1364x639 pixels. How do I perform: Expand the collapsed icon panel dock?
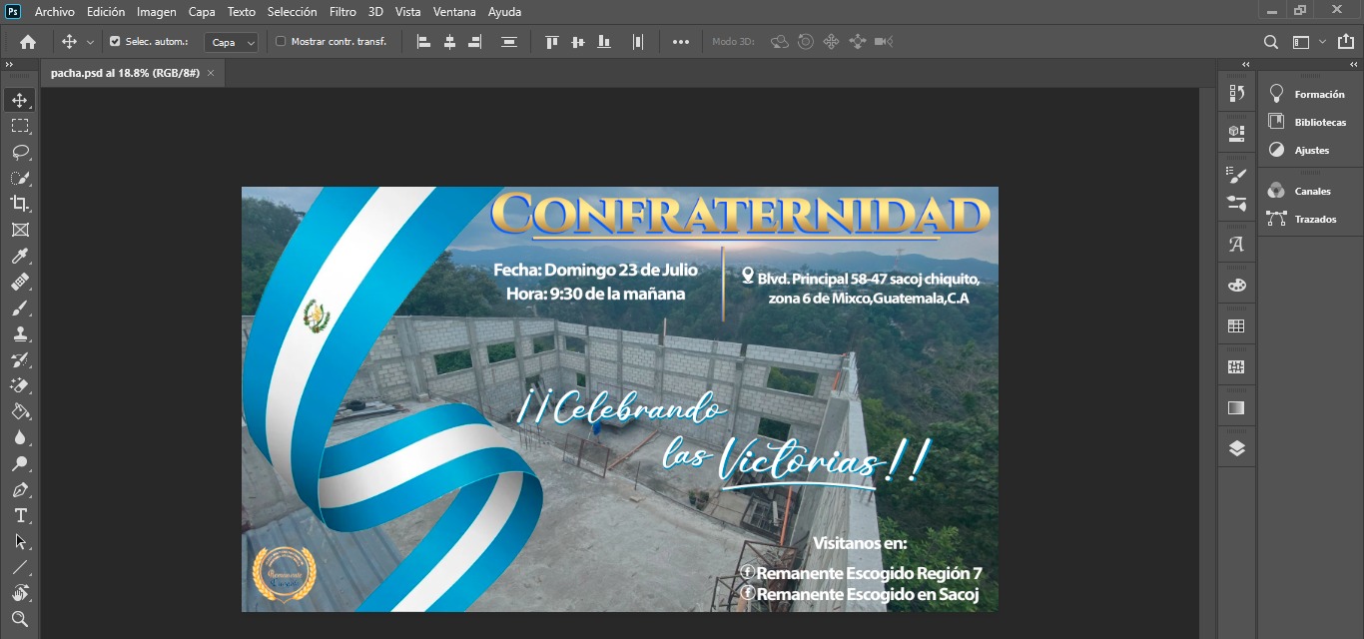(1245, 64)
